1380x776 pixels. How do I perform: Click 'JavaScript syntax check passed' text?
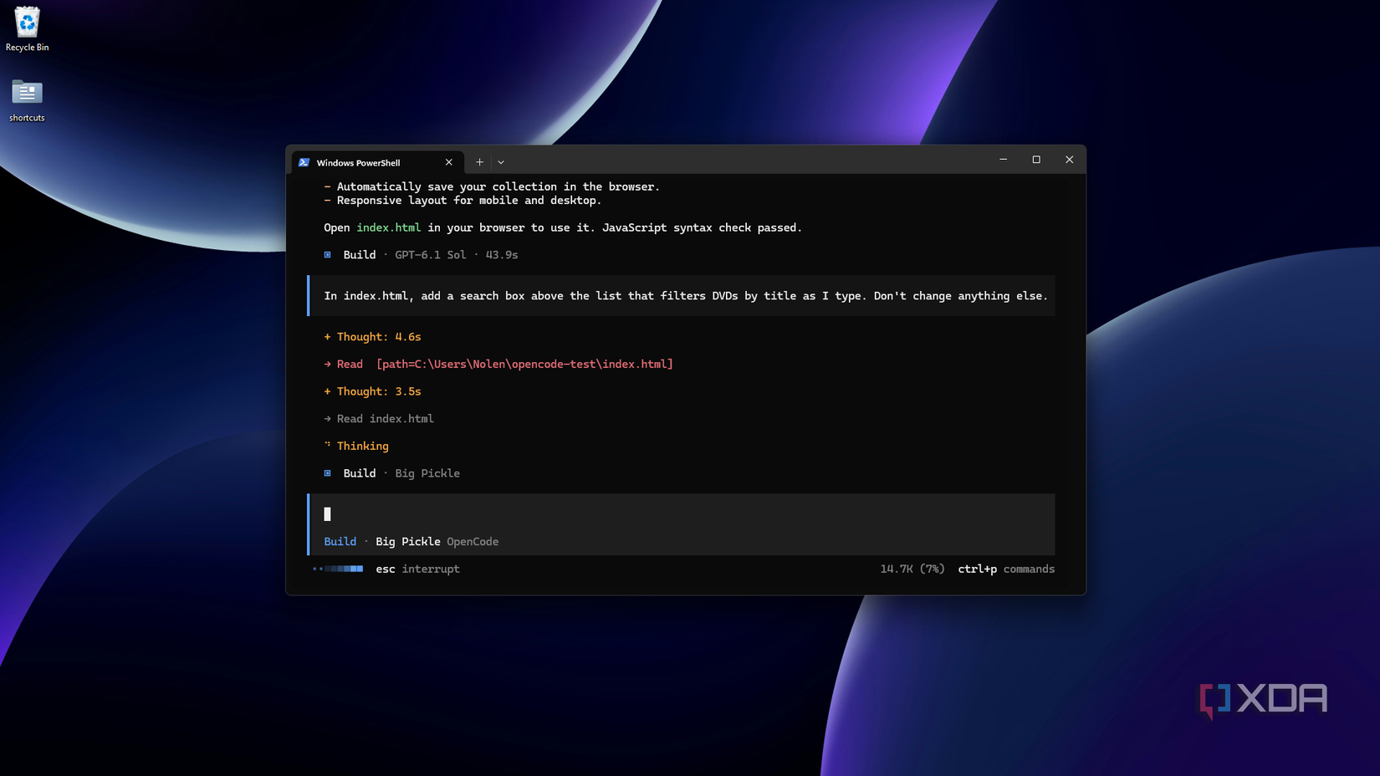coord(702,227)
